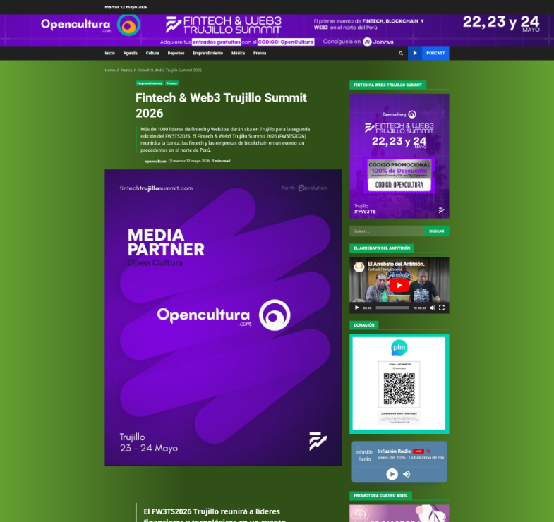Click the podcast play icon button
This screenshot has width=554, height=522.
pyautogui.click(x=415, y=54)
